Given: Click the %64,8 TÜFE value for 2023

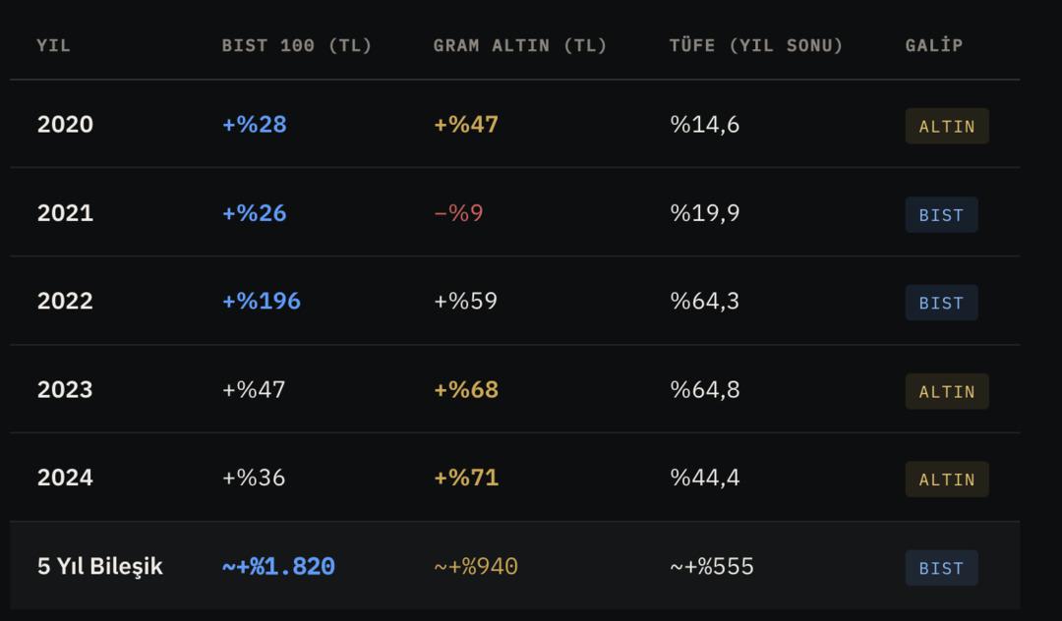Looking at the screenshot, I should tap(705, 389).
